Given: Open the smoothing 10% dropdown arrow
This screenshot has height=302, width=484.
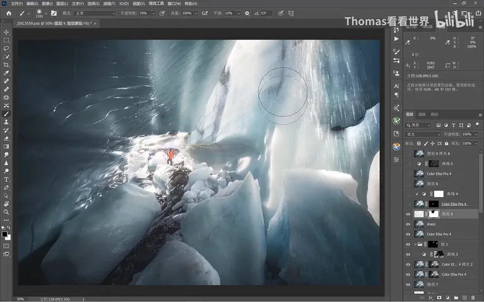Looking at the screenshot, I should click(x=239, y=14).
